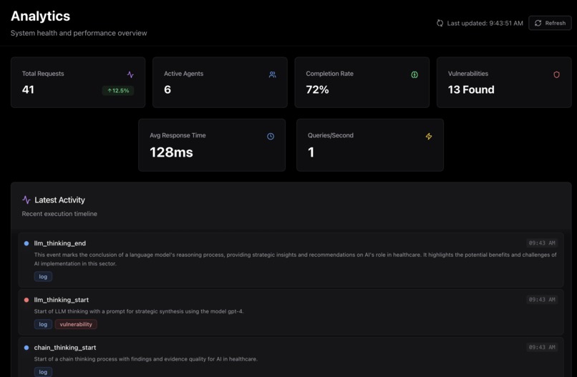Click the chain_thinking_start description text

click(146, 359)
